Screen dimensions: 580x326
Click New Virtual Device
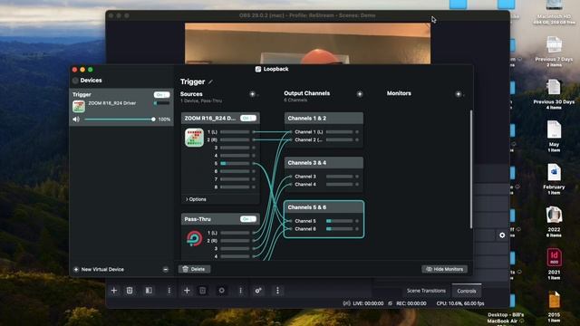[x=102, y=270]
